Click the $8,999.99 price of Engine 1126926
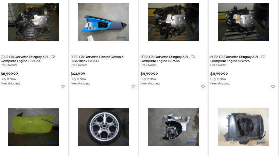The width and height of the screenshot is (279, 156). [219, 74]
